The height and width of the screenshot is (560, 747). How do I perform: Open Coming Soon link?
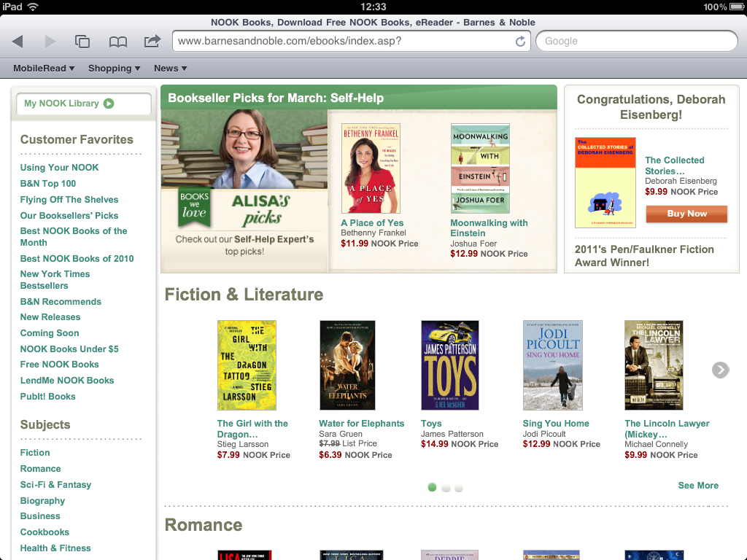coord(50,333)
